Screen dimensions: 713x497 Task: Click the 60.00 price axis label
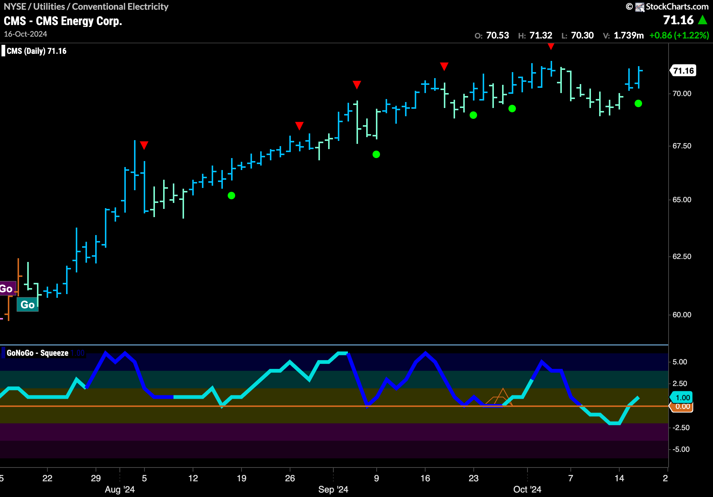click(682, 315)
